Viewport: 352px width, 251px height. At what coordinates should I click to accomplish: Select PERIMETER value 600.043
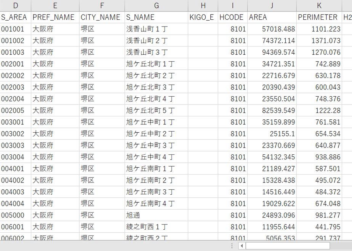coord(319,87)
